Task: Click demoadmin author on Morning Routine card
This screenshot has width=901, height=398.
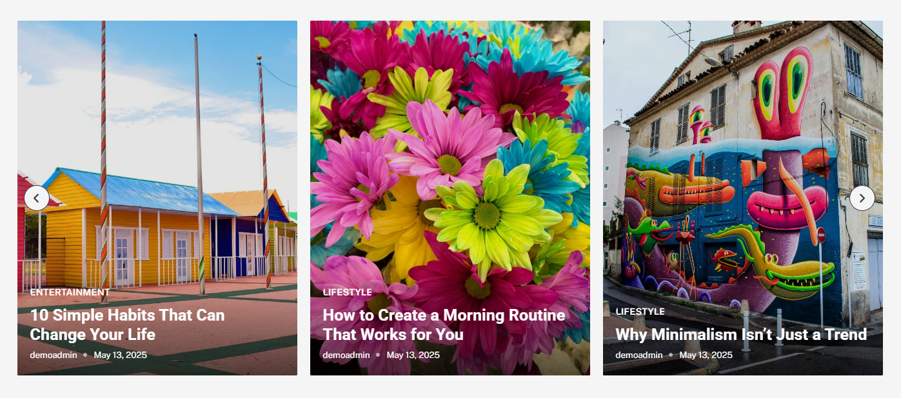Action: coord(346,355)
